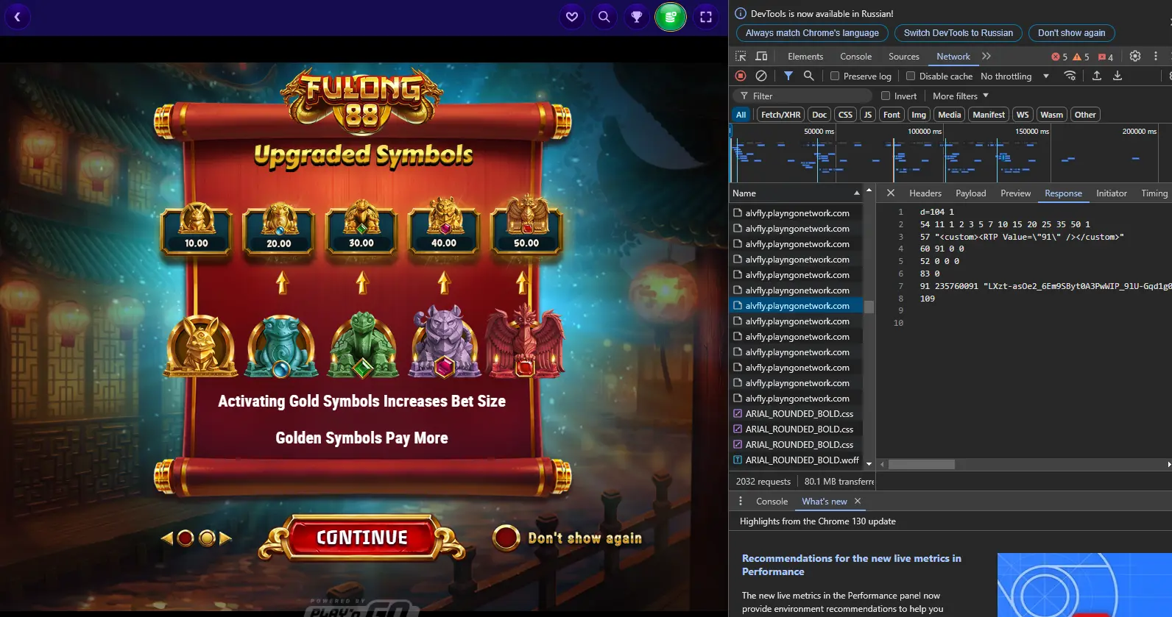Enable the Disable cache checkbox
1172x617 pixels.
point(911,76)
